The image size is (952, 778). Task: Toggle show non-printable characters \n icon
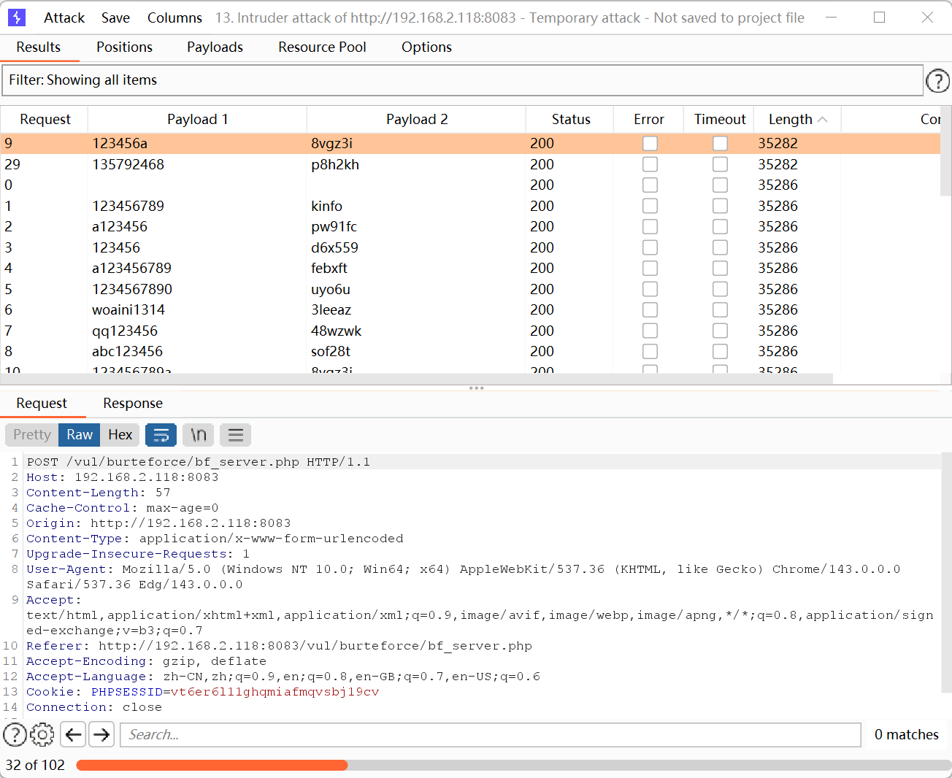click(x=199, y=435)
